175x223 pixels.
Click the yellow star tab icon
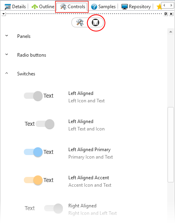point(159,7)
